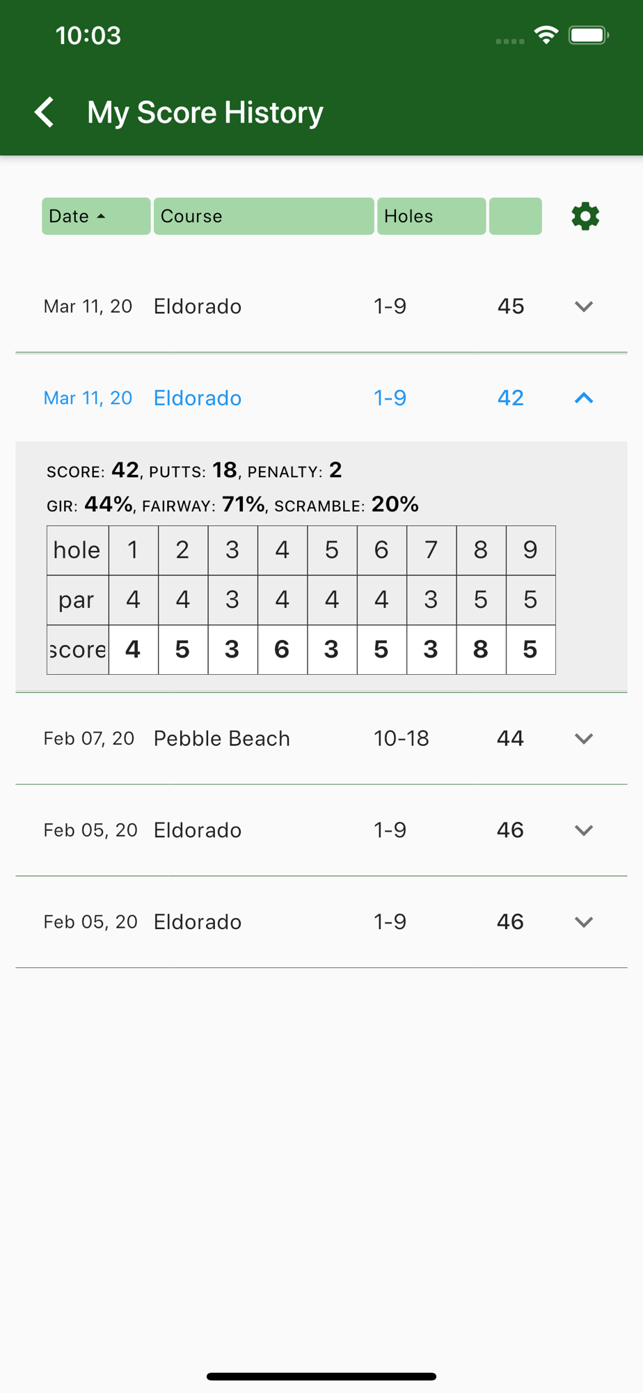Sort by the Date column header
Viewport: 643px width, 1393px height.
click(96, 216)
